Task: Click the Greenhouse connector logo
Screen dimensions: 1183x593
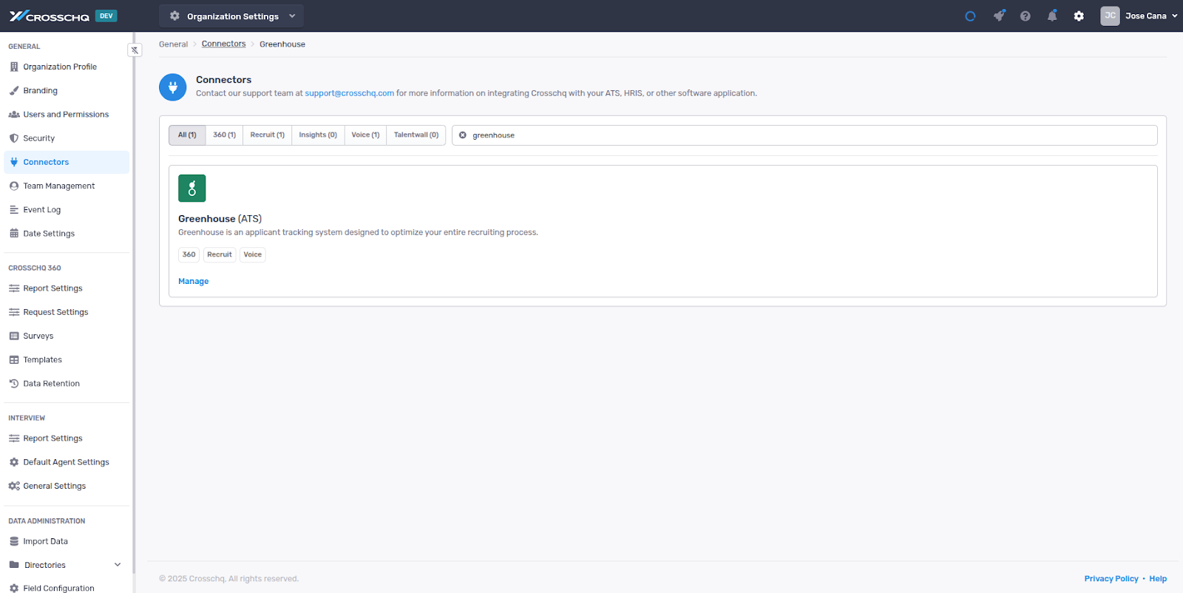Action: tap(191, 189)
